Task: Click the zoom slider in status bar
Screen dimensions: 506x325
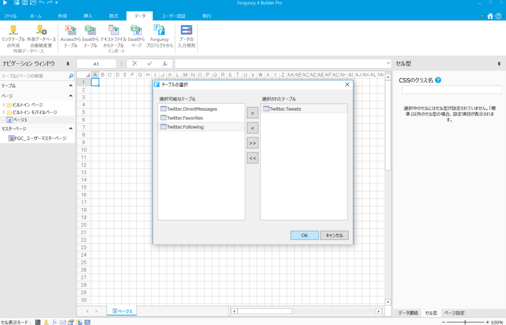Action: [x=466, y=322]
